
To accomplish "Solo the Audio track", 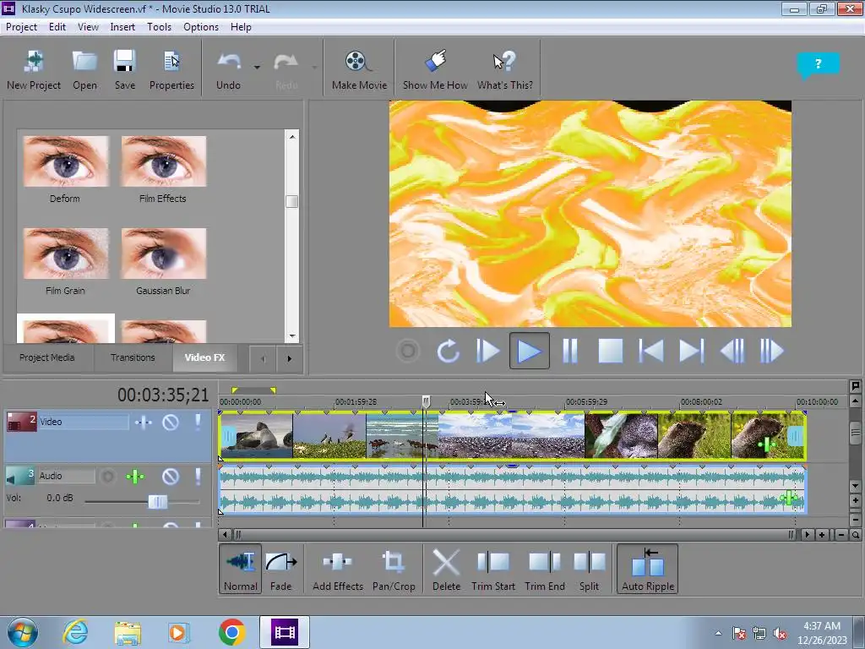I will [198, 477].
